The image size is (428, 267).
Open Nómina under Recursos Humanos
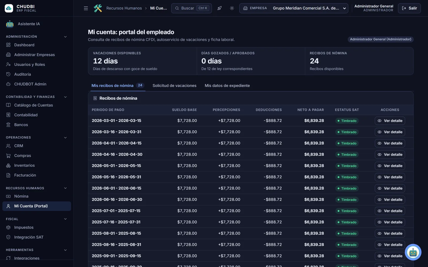tap(37, 196)
